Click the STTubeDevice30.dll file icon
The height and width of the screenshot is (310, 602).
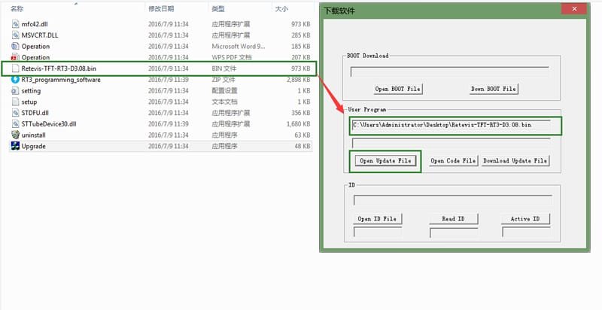pyautogui.click(x=15, y=124)
